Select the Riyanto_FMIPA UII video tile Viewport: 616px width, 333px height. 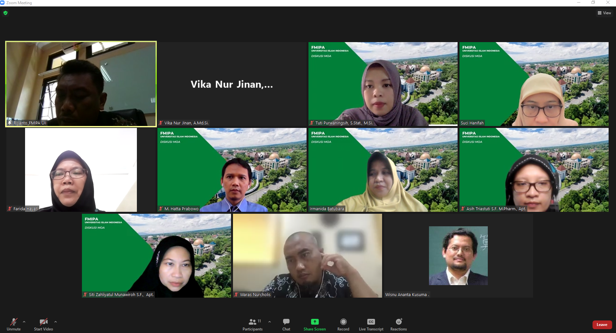[81, 84]
